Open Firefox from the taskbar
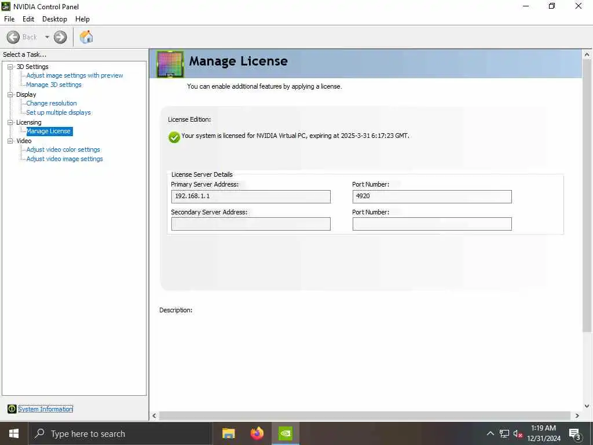The width and height of the screenshot is (593, 445). [x=257, y=433]
